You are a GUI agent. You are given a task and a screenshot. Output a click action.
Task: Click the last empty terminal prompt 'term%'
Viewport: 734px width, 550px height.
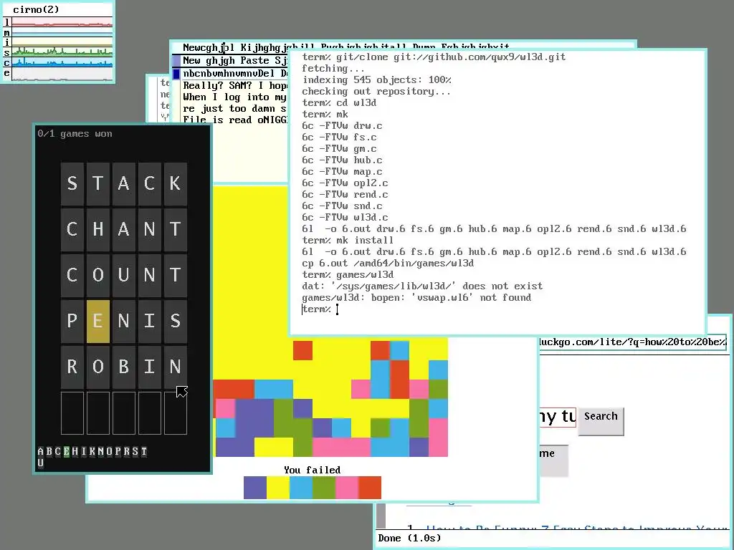316,309
